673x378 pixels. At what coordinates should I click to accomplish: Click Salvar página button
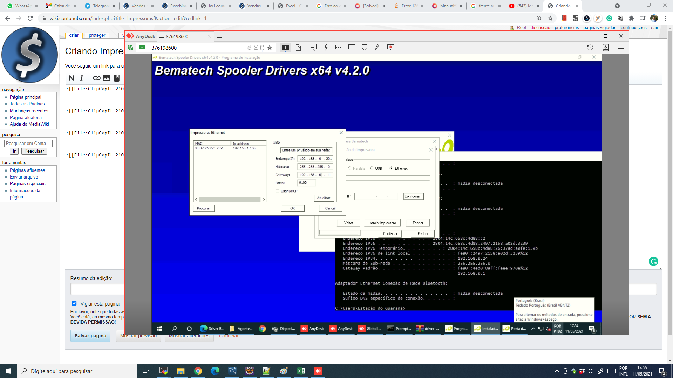click(90, 336)
